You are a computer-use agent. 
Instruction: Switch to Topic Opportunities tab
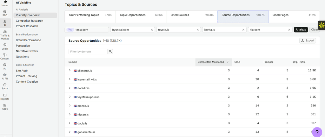(x=141, y=17)
